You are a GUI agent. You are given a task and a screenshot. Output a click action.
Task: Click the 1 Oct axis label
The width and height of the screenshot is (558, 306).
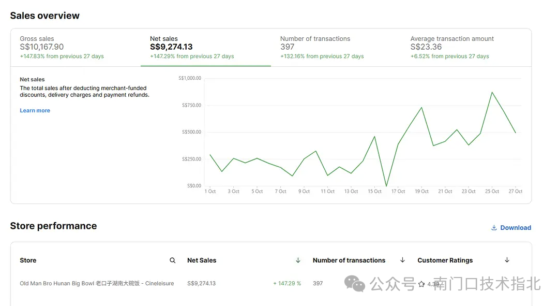coord(210,191)
